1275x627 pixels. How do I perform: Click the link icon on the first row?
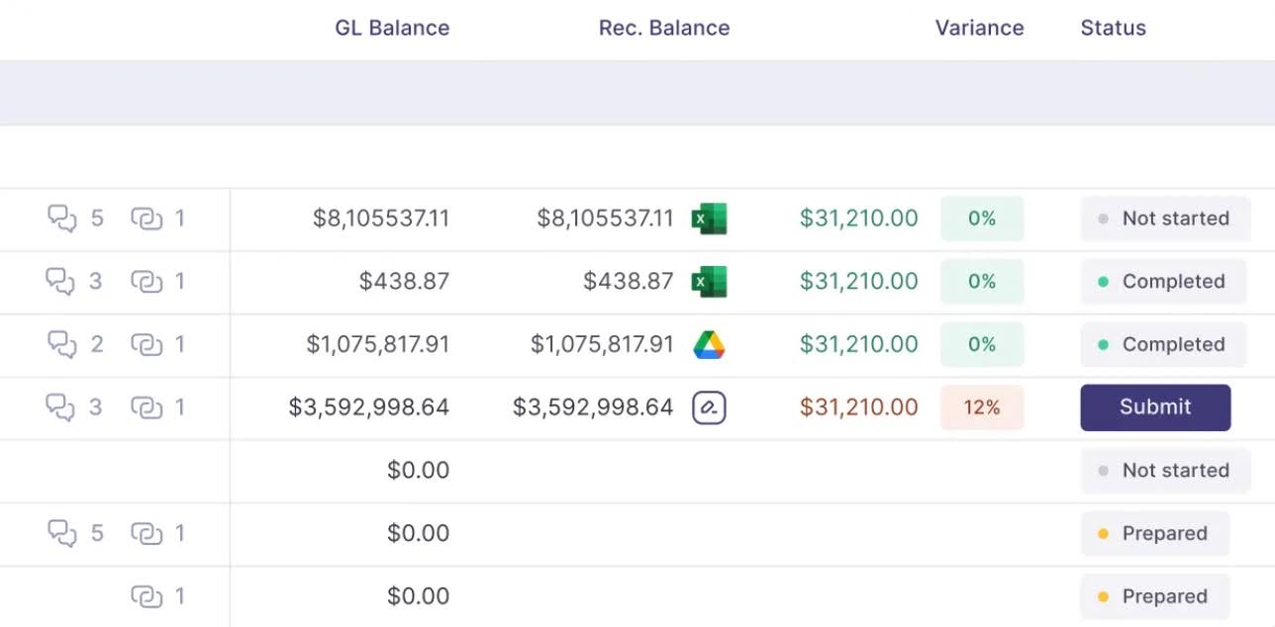[146, 219]
